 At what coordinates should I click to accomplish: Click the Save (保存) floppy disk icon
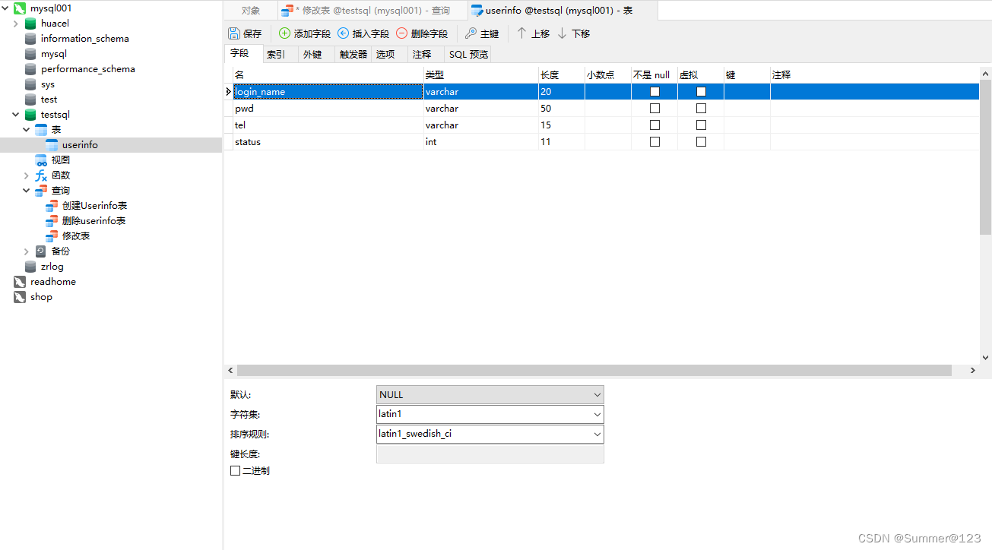pos(234,33)
